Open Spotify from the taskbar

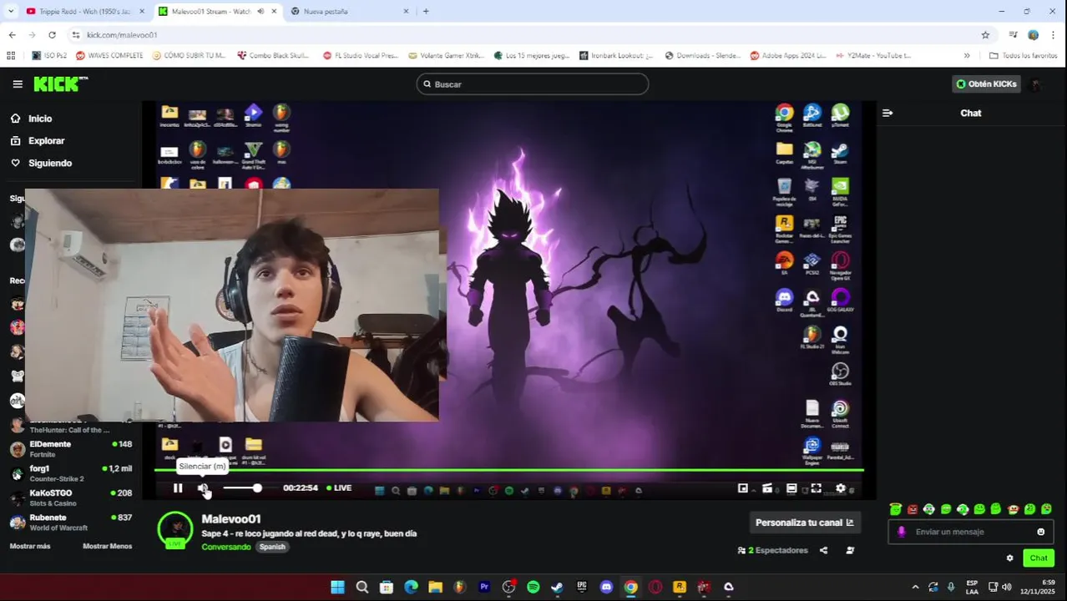coord(533,588)
